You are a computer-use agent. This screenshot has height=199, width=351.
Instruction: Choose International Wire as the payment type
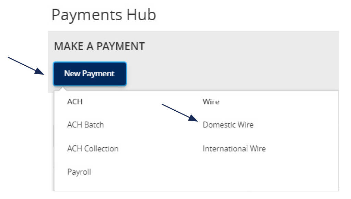click(x=234, y=148)
